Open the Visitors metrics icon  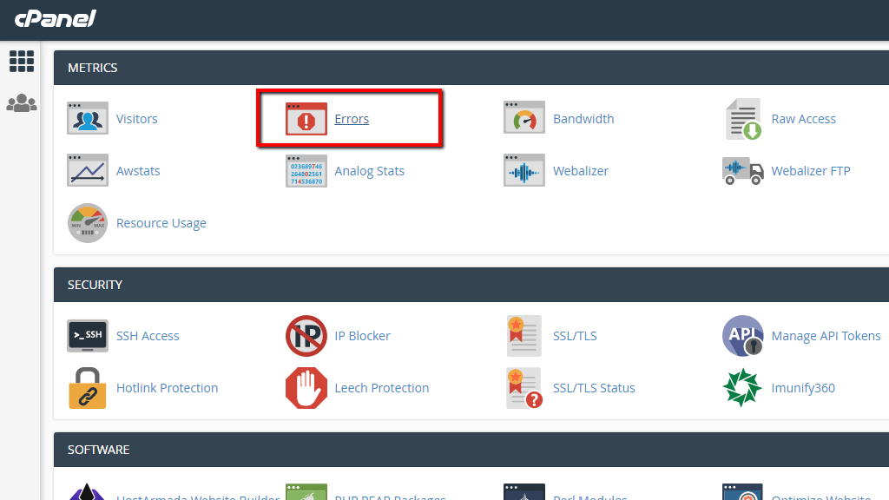click(87, 118)
